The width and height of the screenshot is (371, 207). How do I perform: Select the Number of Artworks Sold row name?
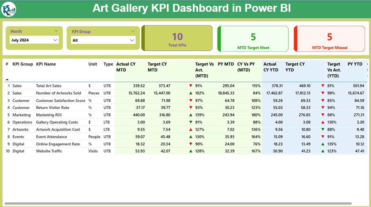(59, 93)
